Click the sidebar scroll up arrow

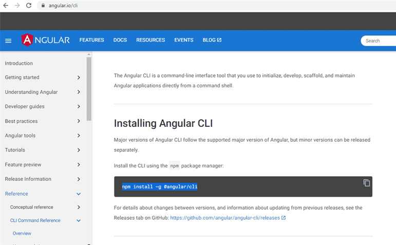pyautogui.click(x=89, y=54)
